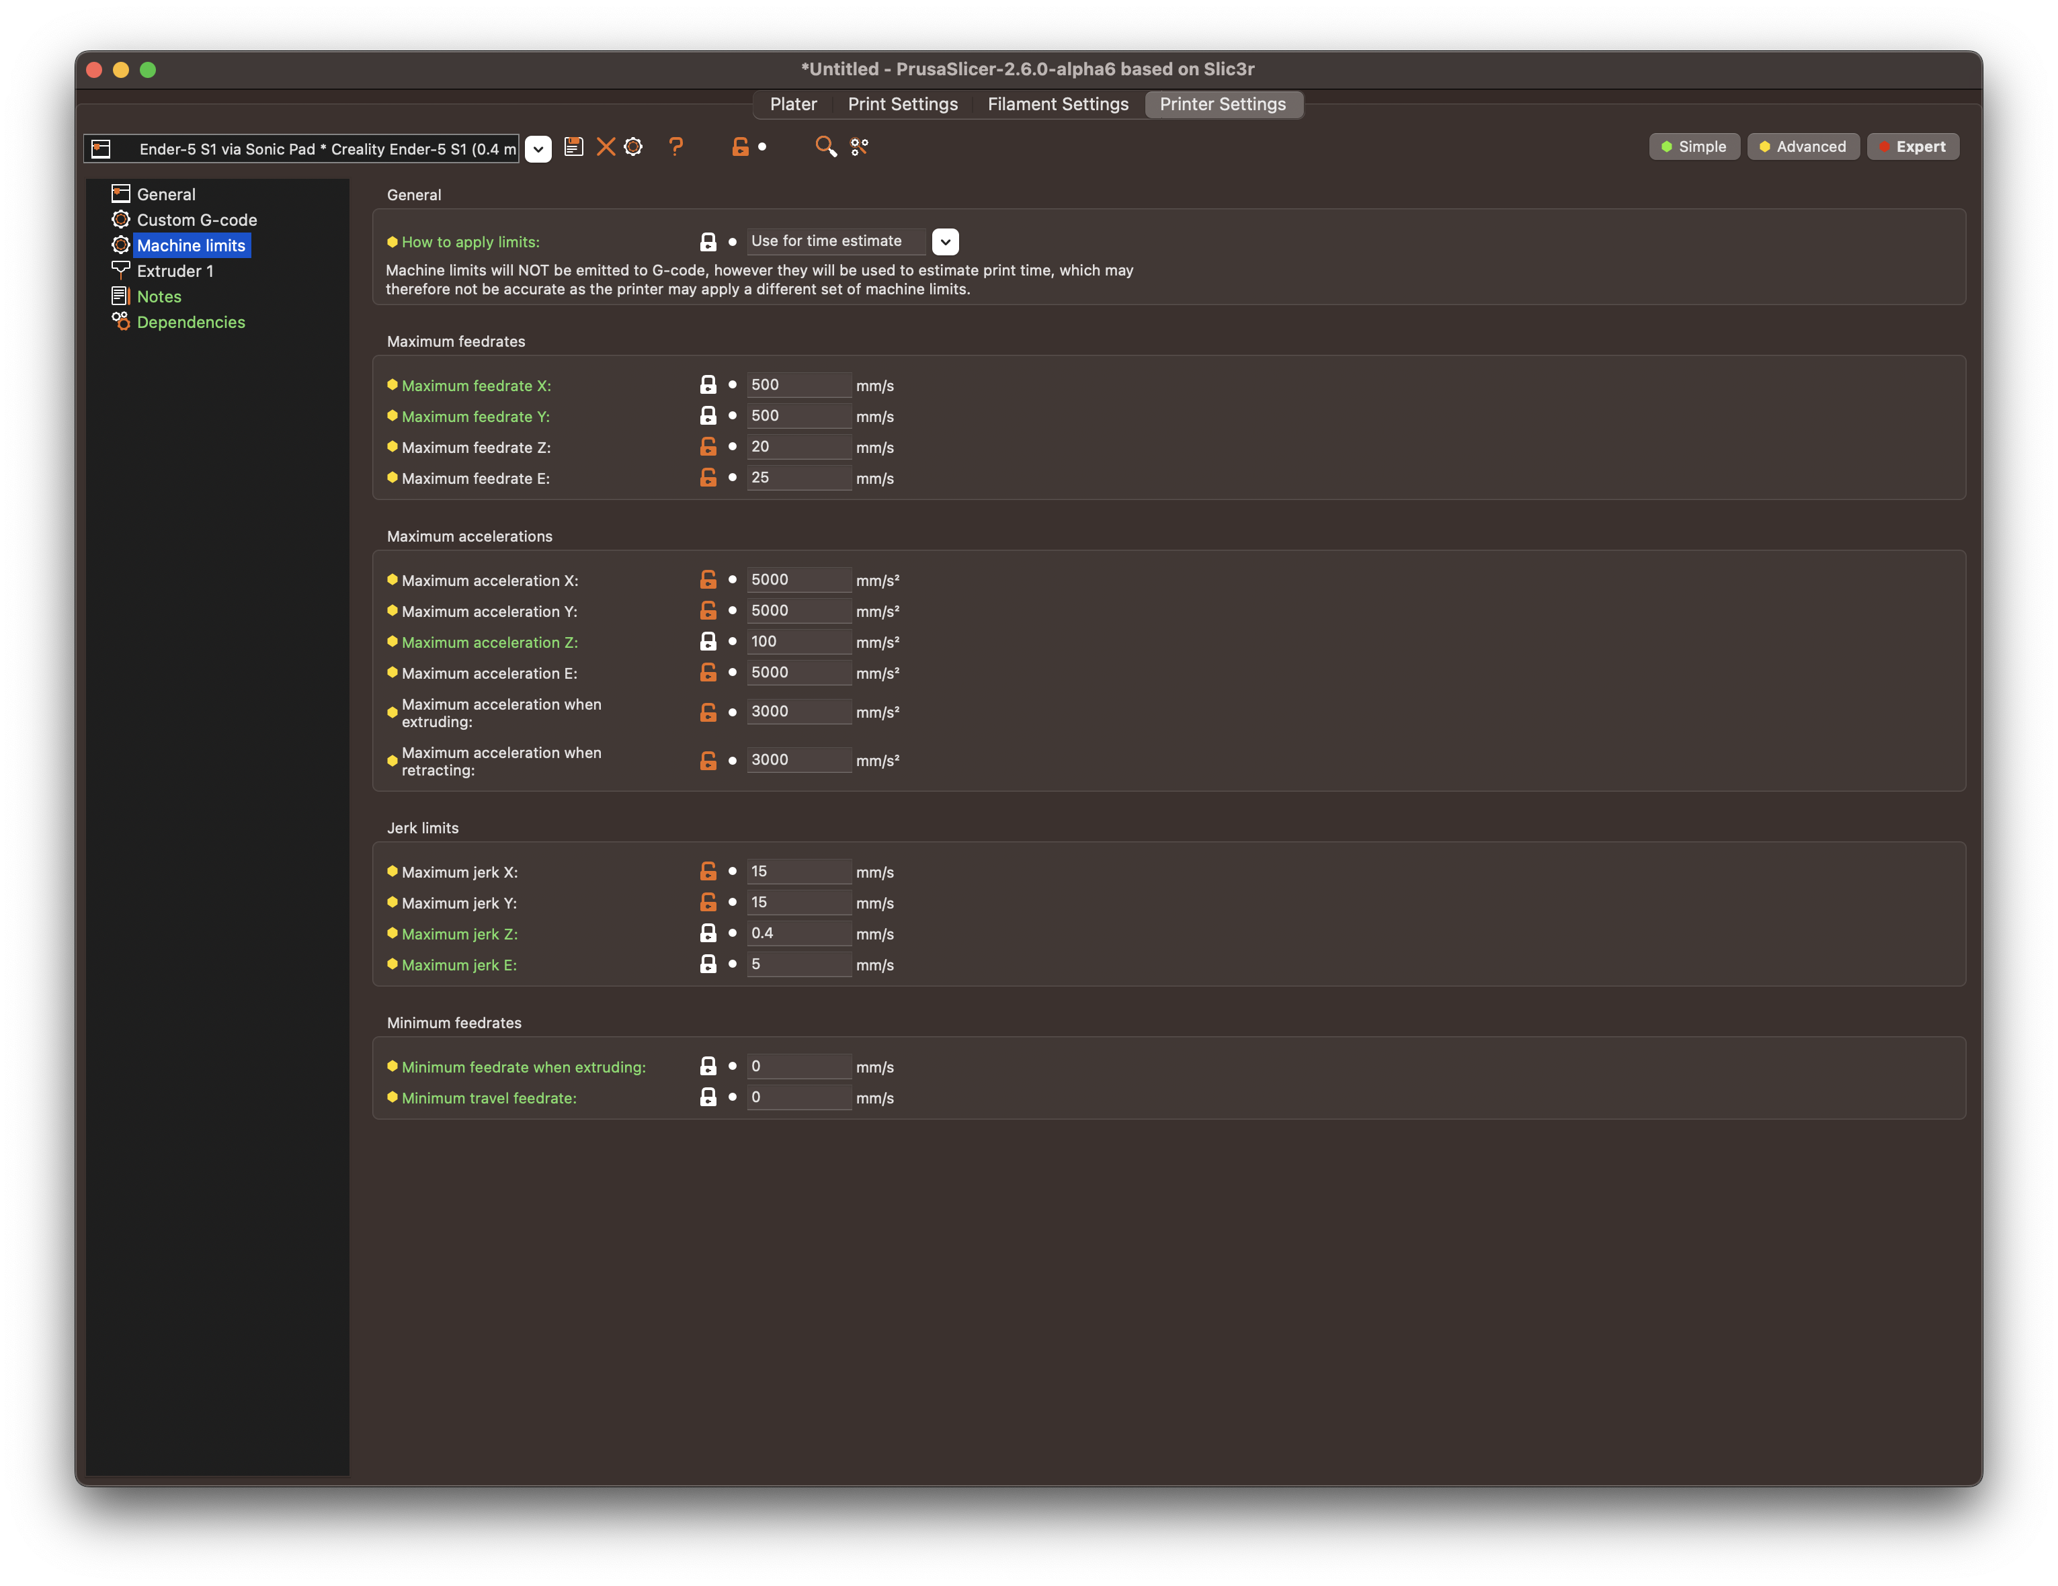This screenshot has height=1586, width=2058.
Task: Click the Maximum feedrate X value field
Action: click(799, 384)
